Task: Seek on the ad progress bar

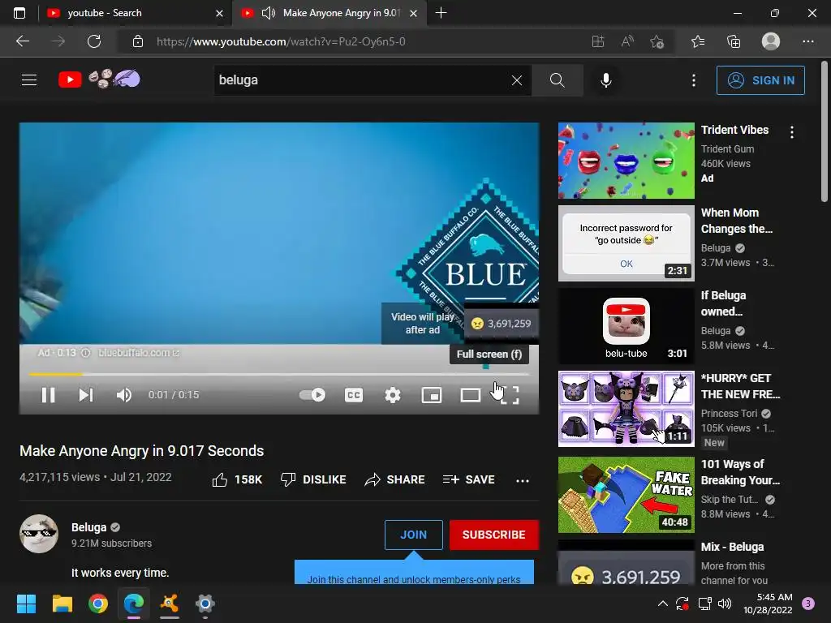Action: [x=279, y=374]
